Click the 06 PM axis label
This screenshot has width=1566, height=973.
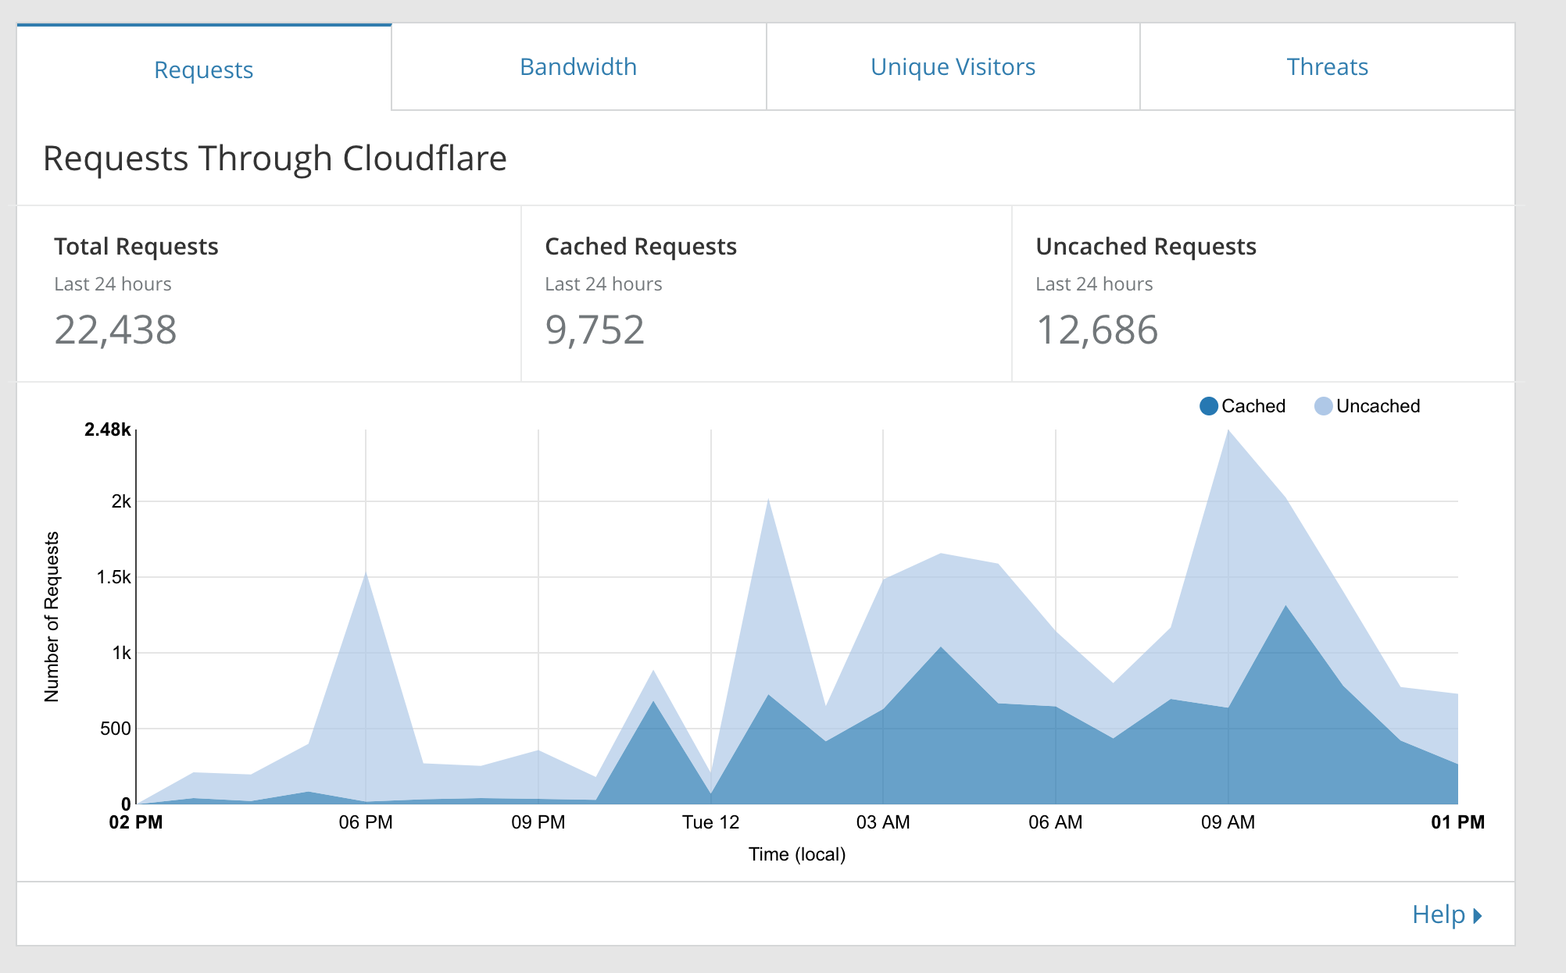[x=366, y=822]
